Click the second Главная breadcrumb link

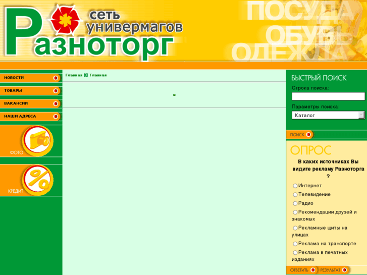pyautogui.click(x=98, y=75)
